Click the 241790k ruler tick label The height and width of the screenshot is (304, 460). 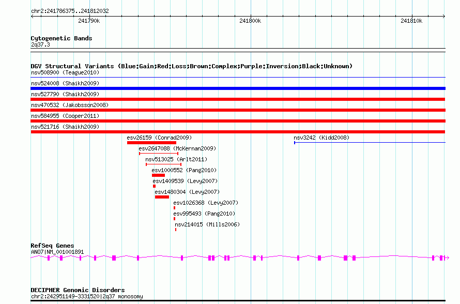(x=89, y=21)
